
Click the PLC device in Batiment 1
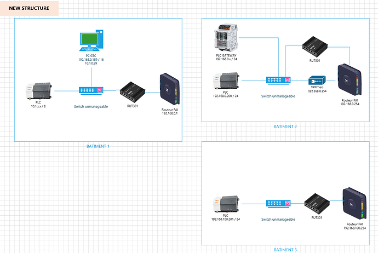tap(39, 90)
